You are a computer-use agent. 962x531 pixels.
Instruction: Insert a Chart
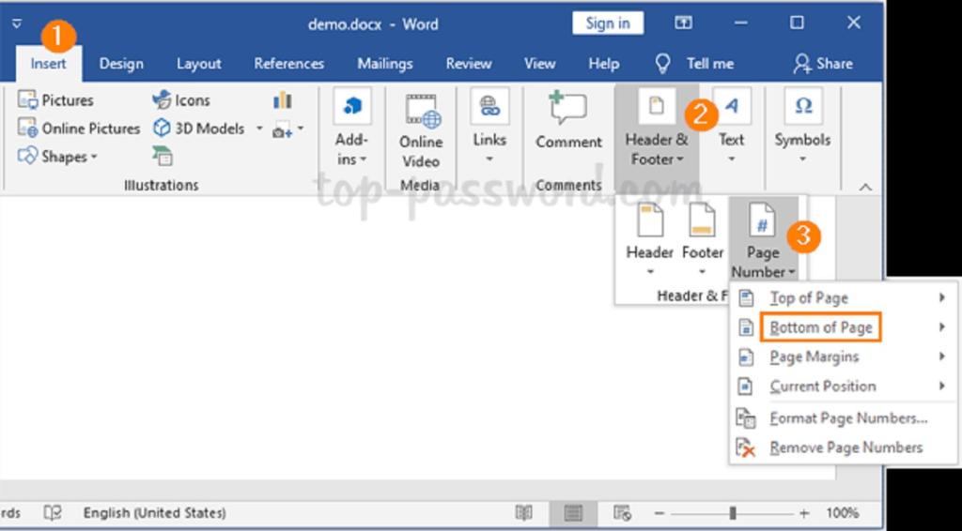coord(282,99)
